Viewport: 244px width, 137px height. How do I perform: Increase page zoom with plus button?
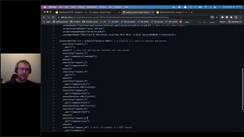[x=204, y=22]
